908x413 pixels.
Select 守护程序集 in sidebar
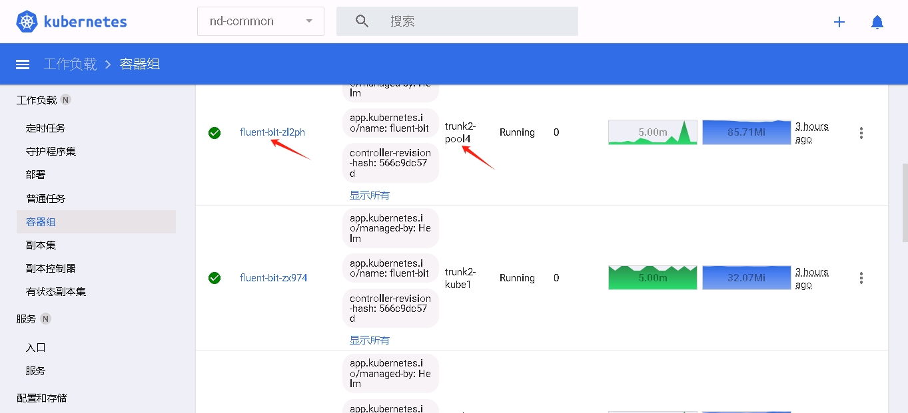click(51, 152)
